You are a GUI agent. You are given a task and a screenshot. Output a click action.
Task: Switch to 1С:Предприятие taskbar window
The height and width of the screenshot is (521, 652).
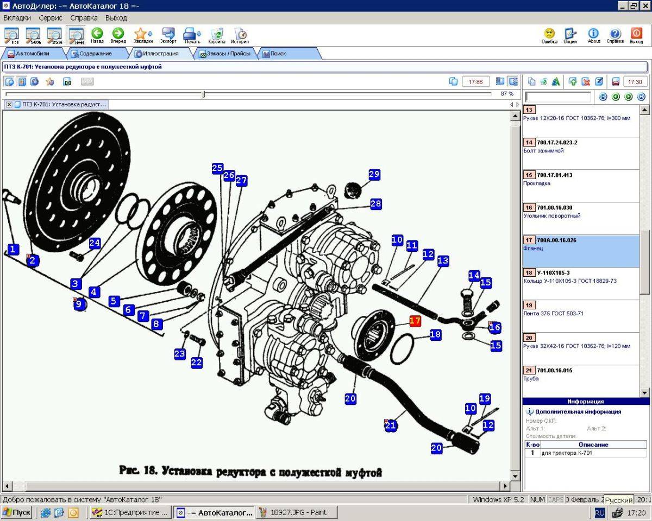click(x=130, y=512)
